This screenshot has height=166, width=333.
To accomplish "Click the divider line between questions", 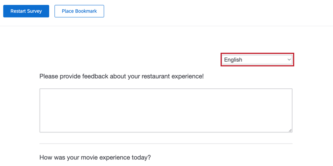I will pos(166,144).
